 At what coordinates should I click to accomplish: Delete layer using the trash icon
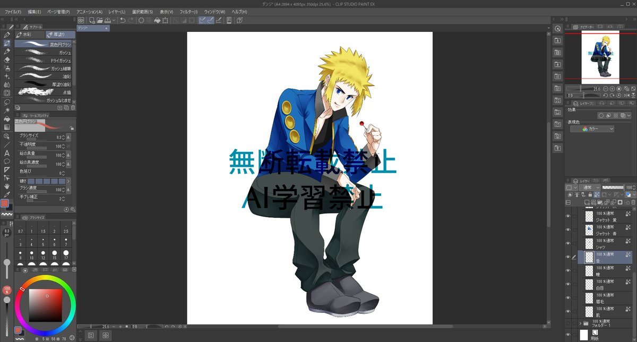tap(632, 202)
